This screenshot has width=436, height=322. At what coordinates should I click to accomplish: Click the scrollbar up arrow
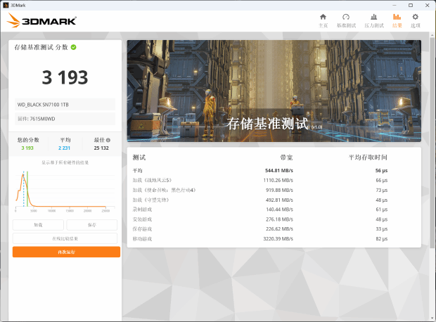click(x=432, y=35)
